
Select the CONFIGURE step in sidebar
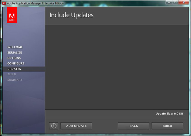[x=16, y=63]
